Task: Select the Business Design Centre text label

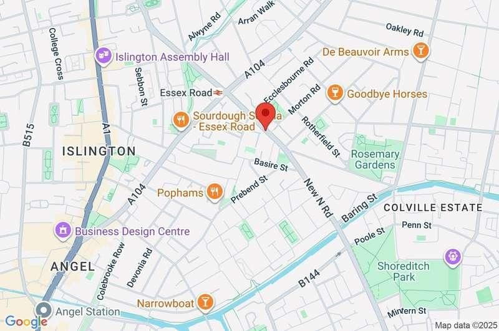Action: (132, 231)
